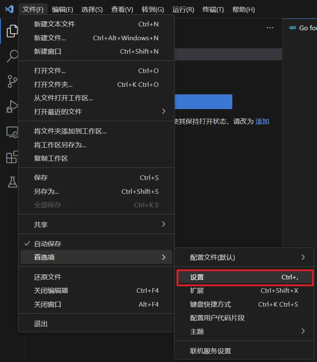Choose 退出 menu item
This screenshot has height=362, width=317.
[x=96, y=324]
